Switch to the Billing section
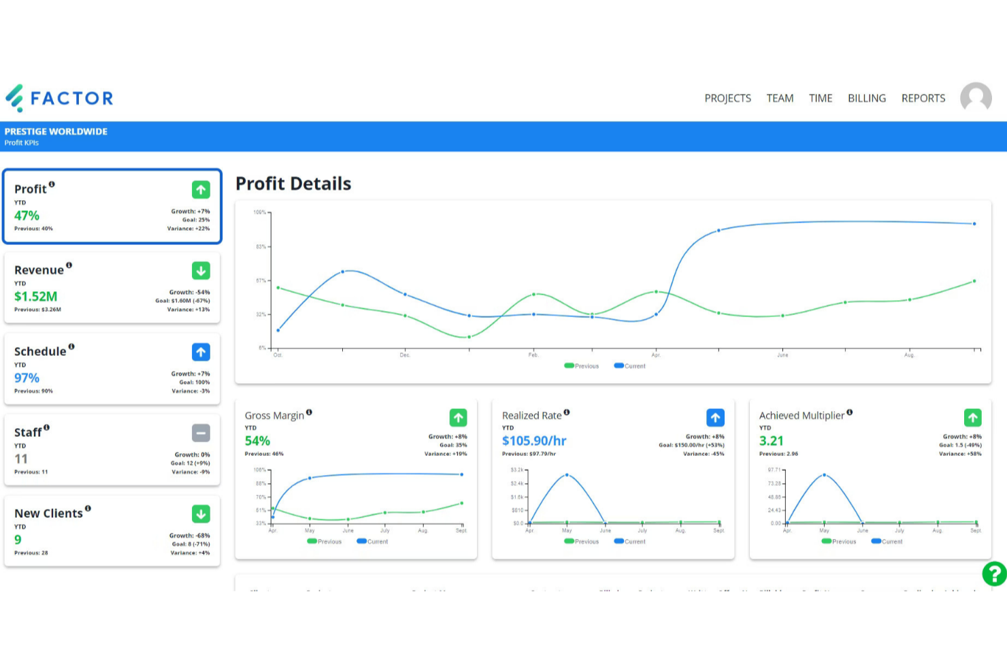The width and height of the screenshot is (1007, 671). tap(866, 98)
